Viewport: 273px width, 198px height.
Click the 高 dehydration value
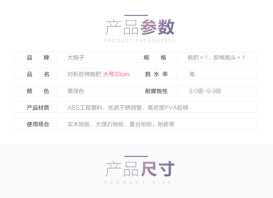[192, 74]
